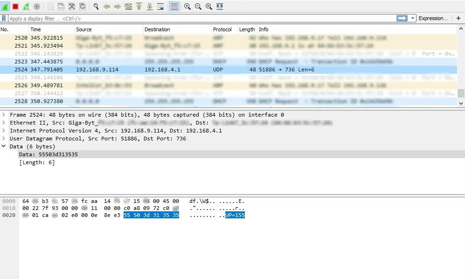The height and width of the screenshot is (279, 465).
Task: Click the Expression... button
Action: coord(433,18)
